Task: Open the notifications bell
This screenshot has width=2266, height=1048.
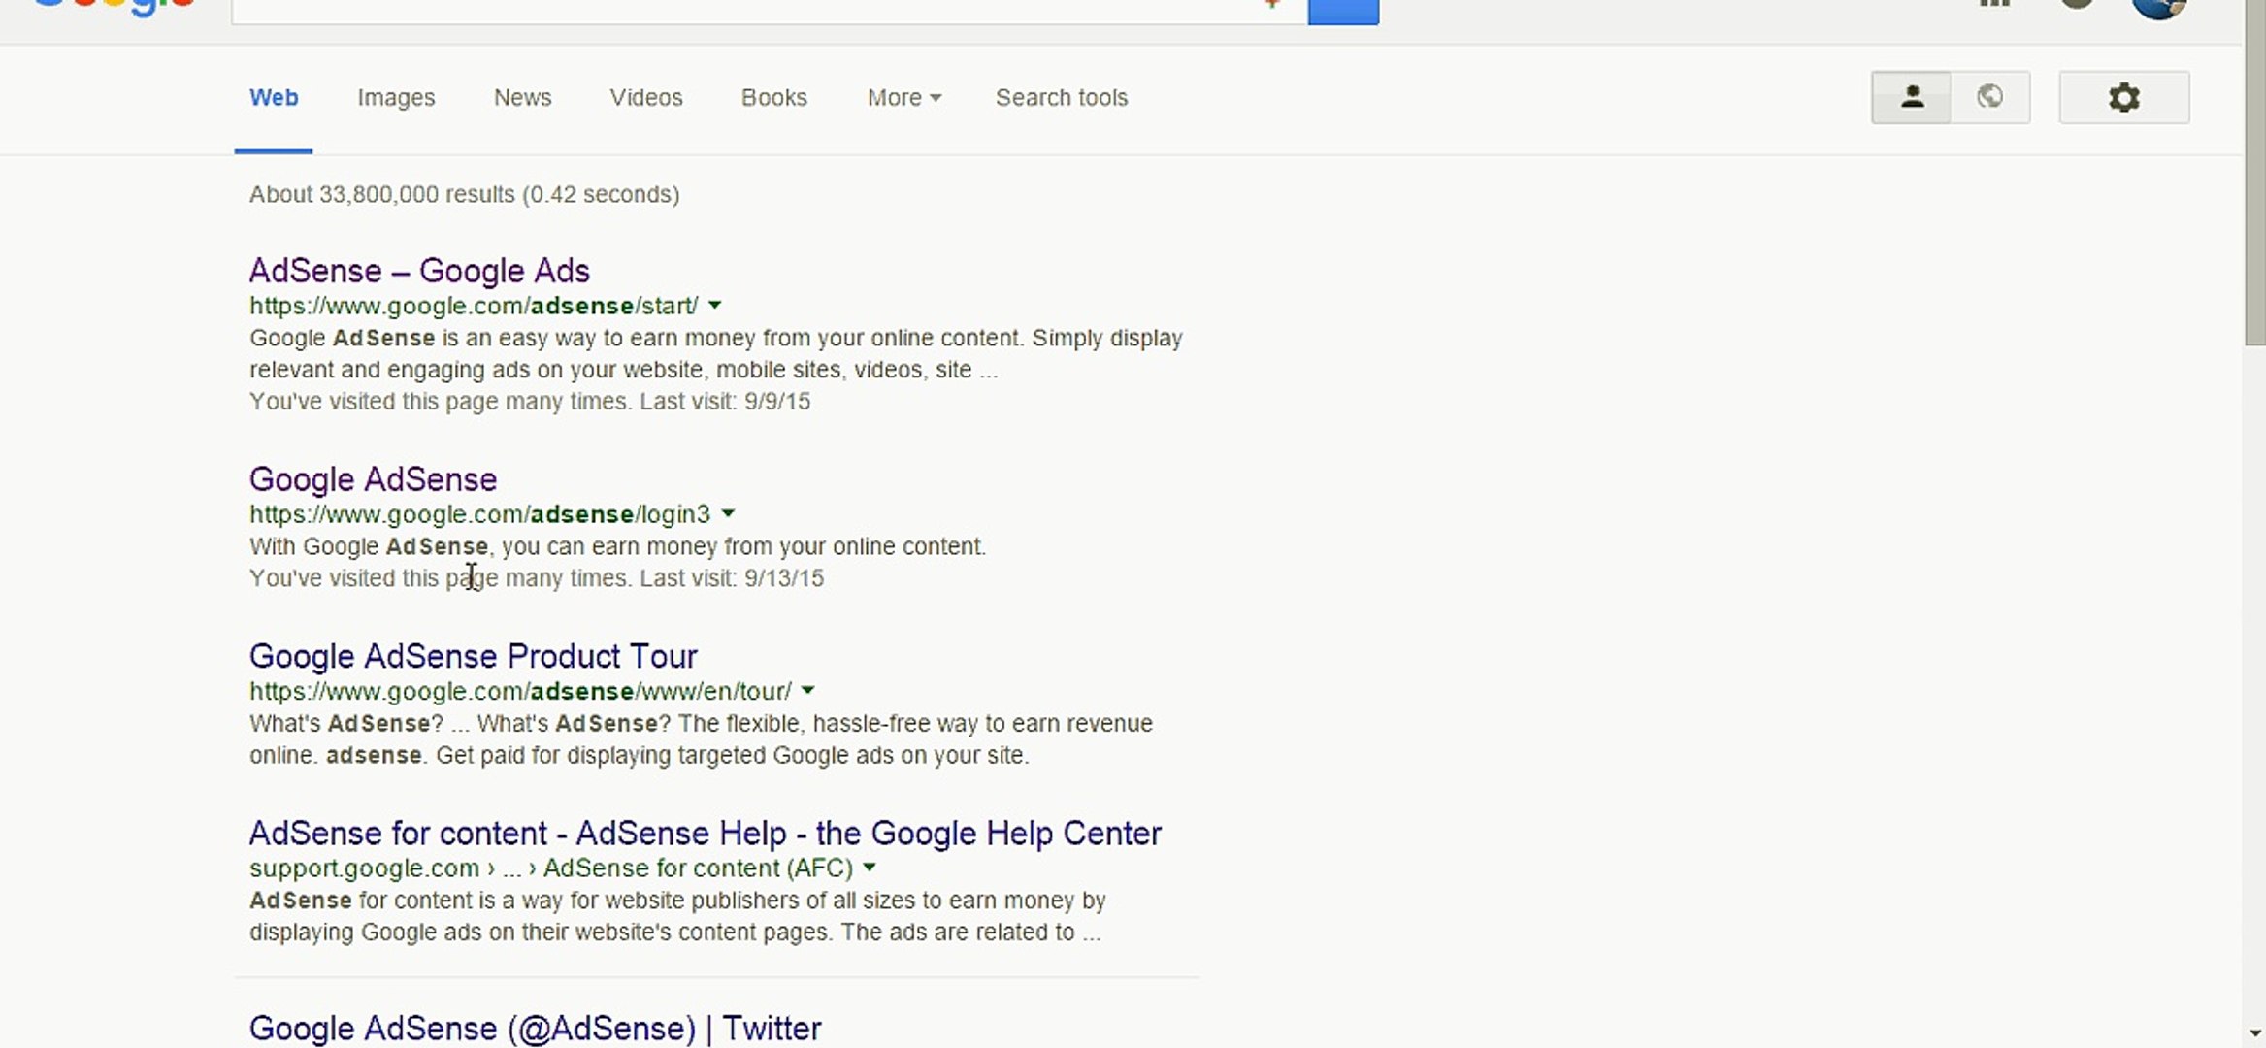Action: [2076, 4]
